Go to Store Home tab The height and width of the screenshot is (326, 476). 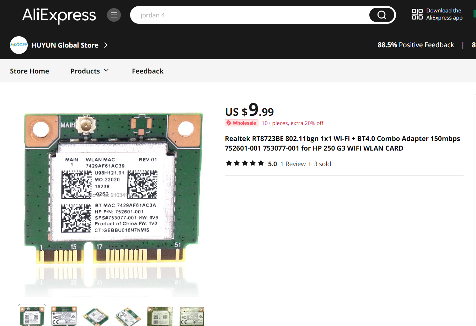(x=30, y=71)
